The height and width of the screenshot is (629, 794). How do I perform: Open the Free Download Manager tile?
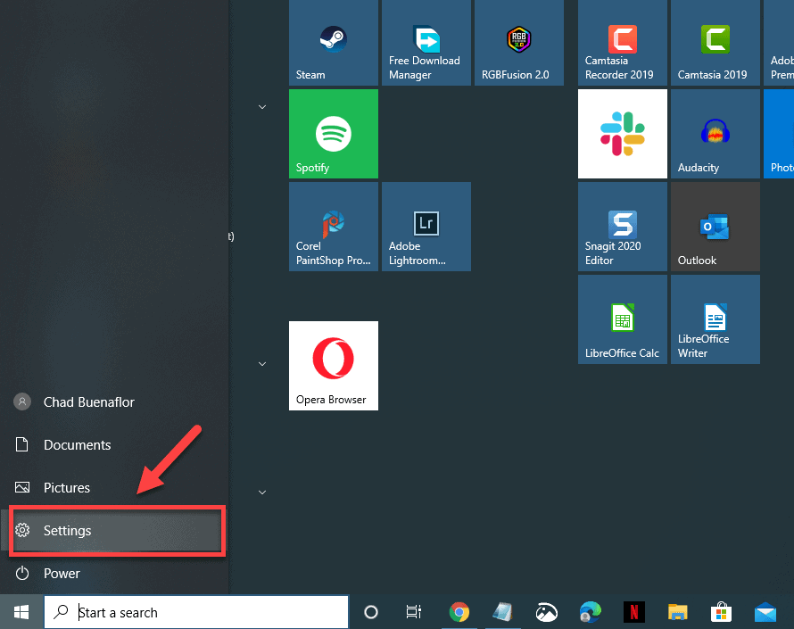tap(426, 43)
